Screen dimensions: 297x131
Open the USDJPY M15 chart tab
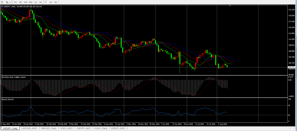pyautogui.click(x=118, y=128)
